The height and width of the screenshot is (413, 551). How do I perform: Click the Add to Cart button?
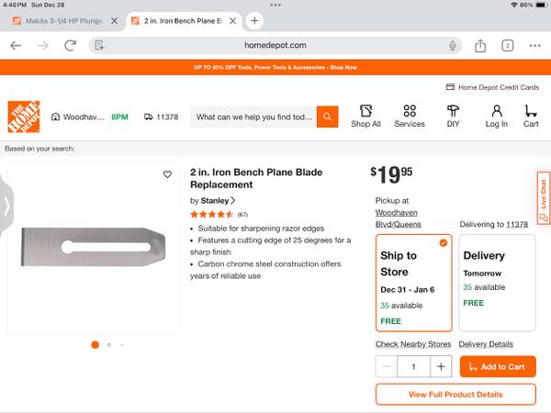(x=497, y=366)
